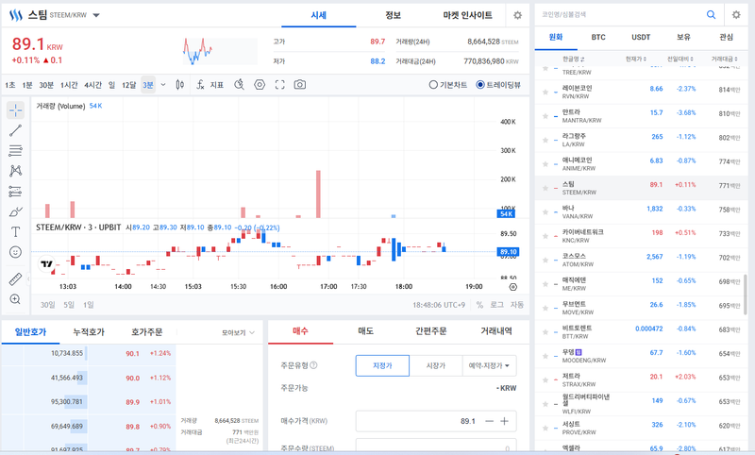
Task: Open the 모아보기 dropdown in order book
Action: point(238,332)
